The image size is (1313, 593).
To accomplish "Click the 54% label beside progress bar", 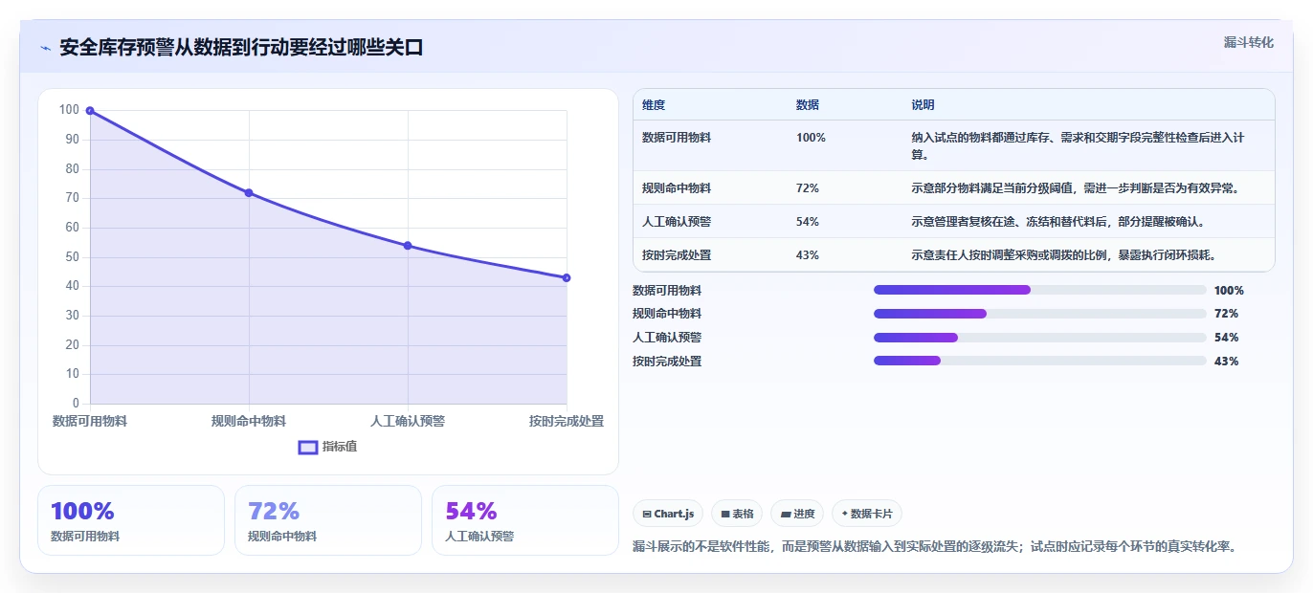I will 1226,338.
